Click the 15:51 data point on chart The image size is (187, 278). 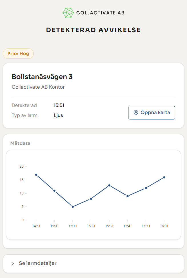pyautogui.click(x=146, y=188)
